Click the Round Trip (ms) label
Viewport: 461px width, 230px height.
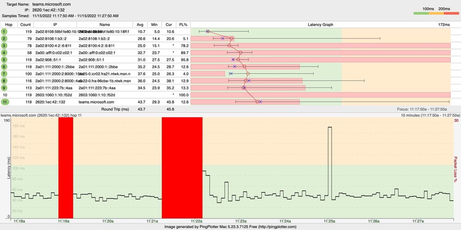pos(115,109)
